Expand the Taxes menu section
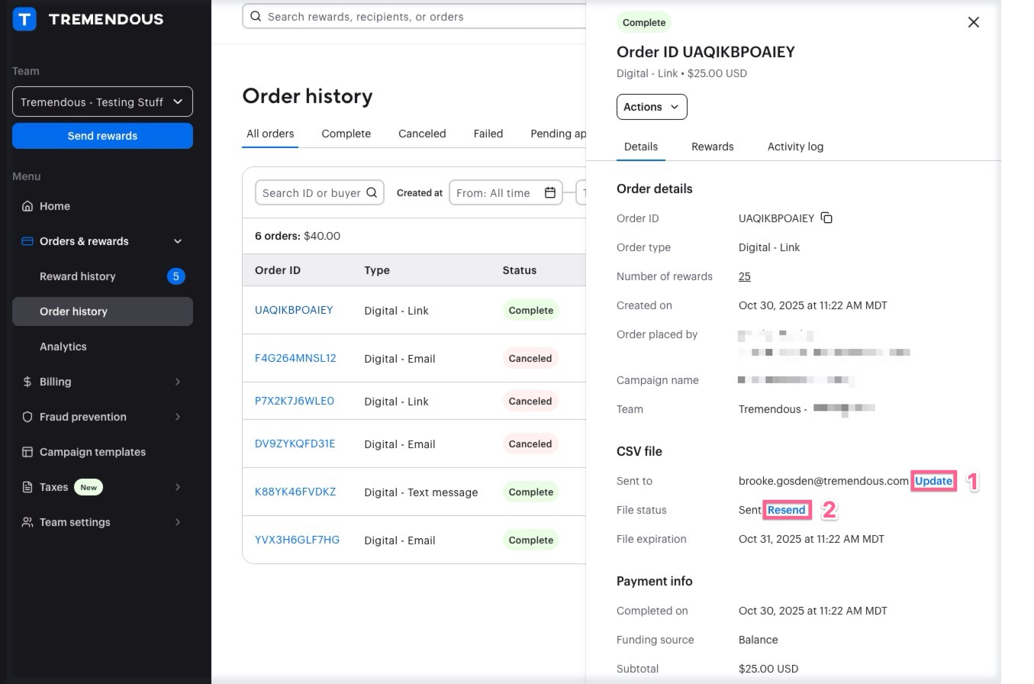Viewport: 1034px width, 684px height. tap(177, 487)
